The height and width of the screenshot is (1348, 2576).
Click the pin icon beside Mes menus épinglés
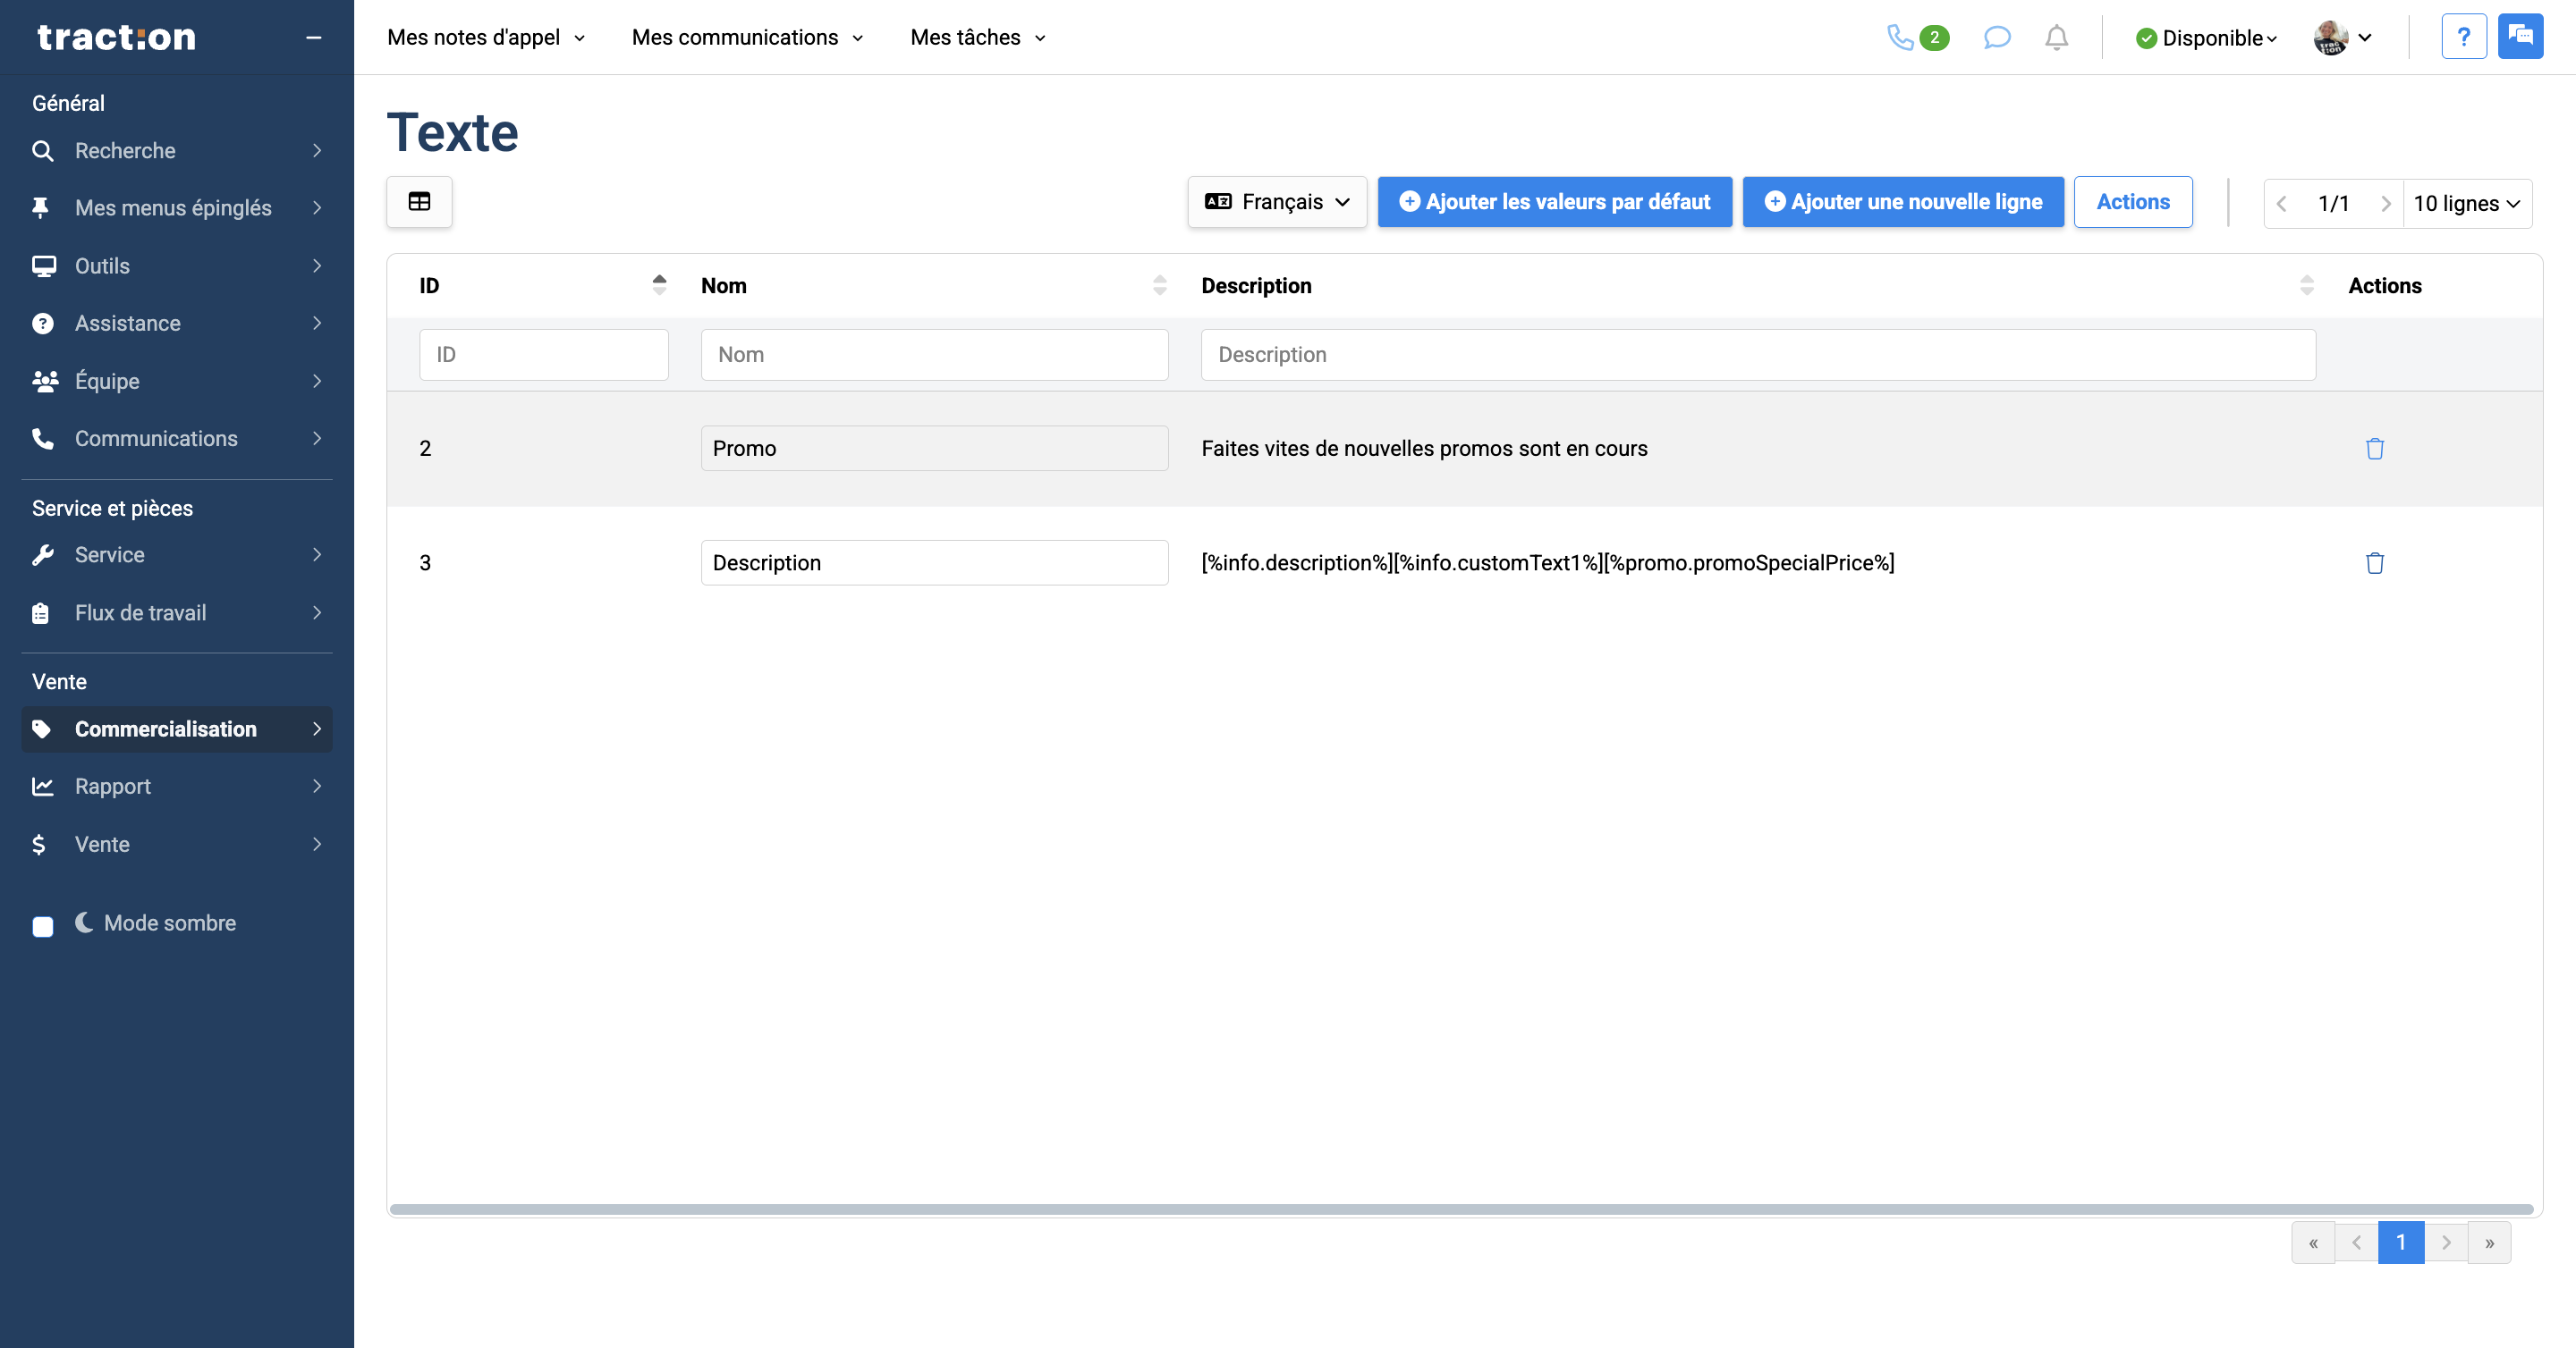pos(43,206)
